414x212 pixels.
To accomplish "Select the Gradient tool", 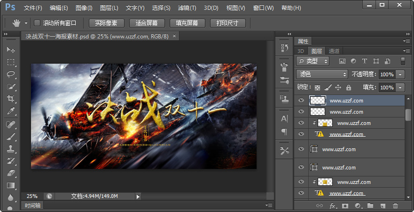I will 11,185.
